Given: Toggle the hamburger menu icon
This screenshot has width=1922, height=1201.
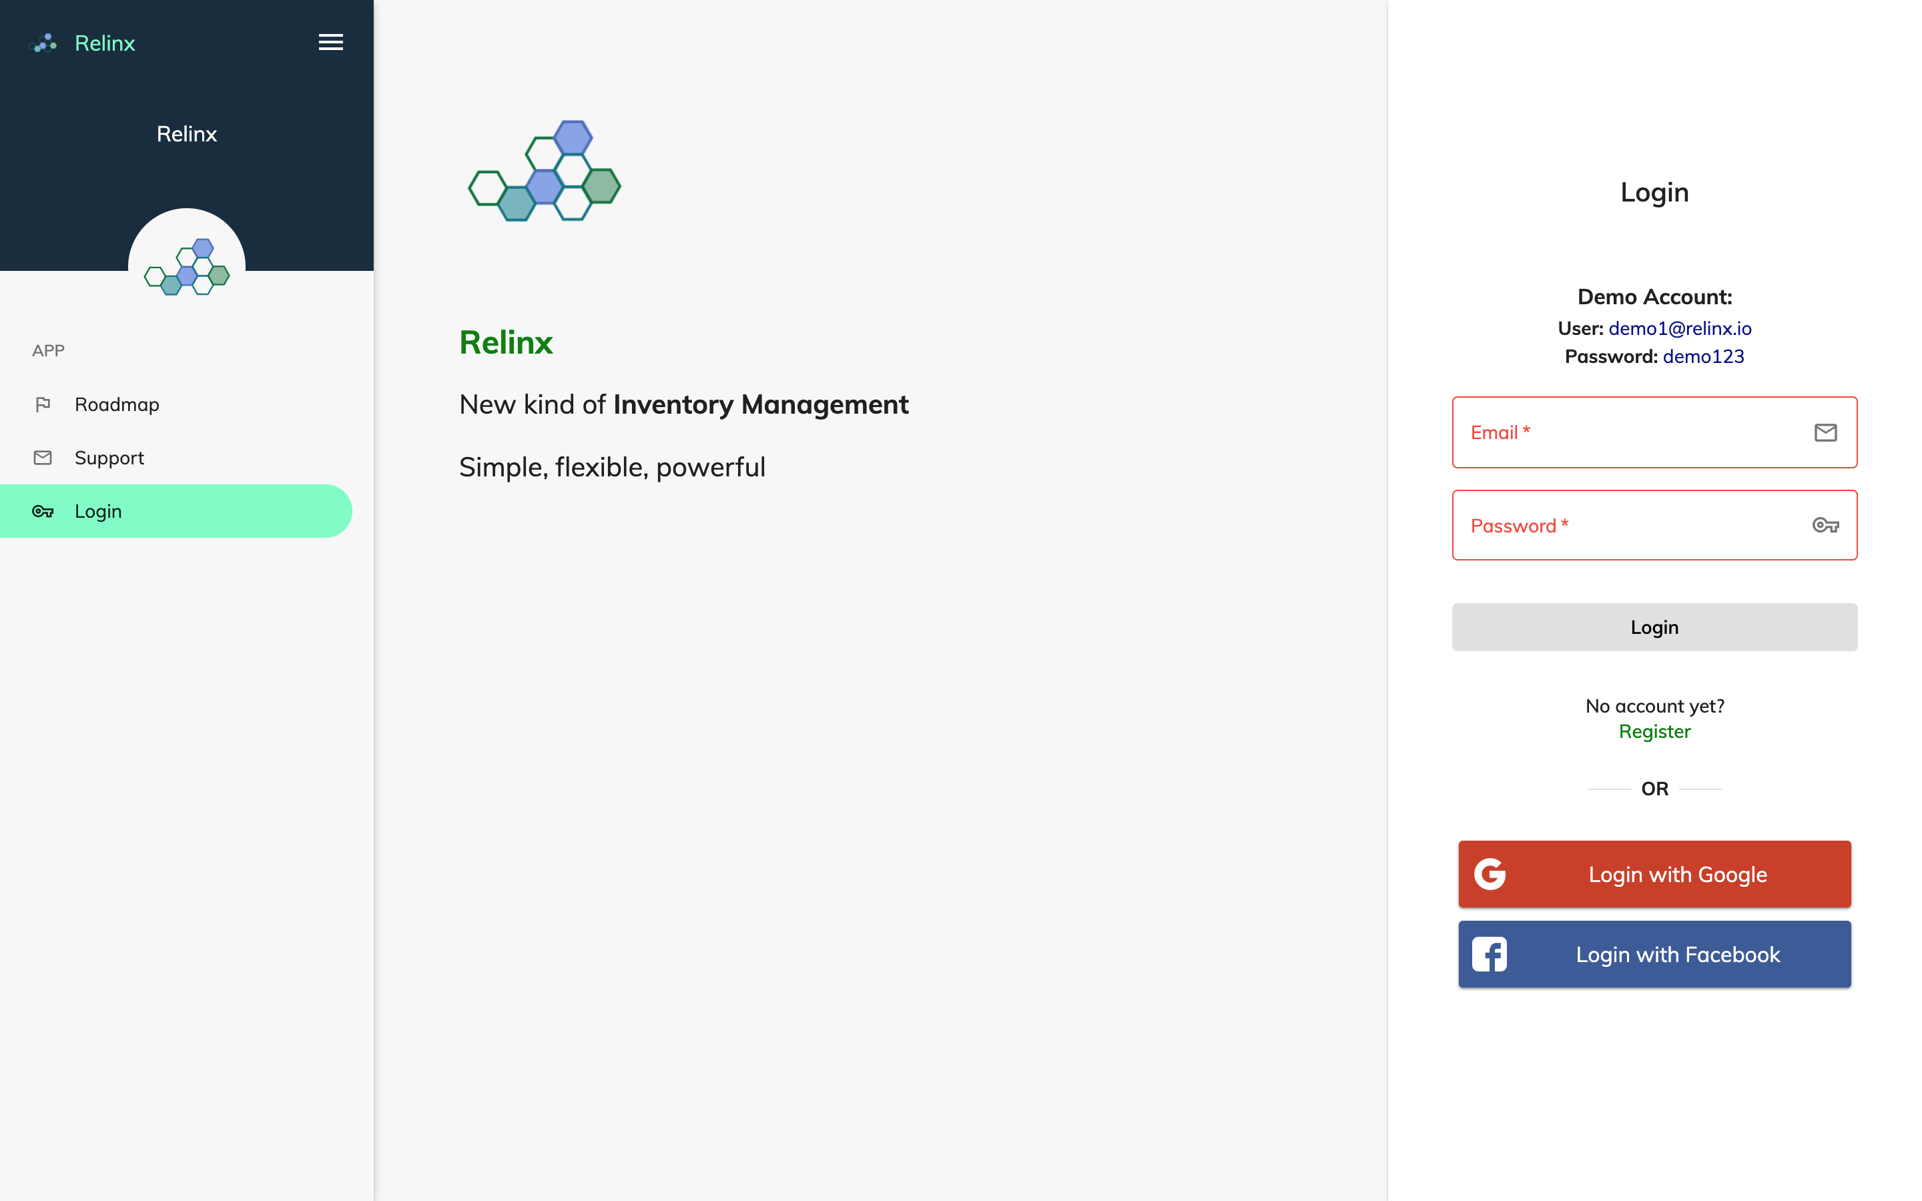Looking at the screenshot, I should click(330, 42).
